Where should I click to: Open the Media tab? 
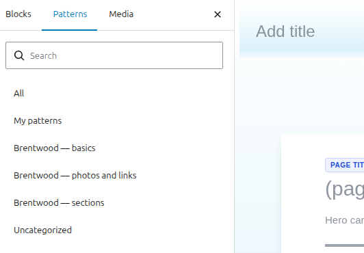121,14
